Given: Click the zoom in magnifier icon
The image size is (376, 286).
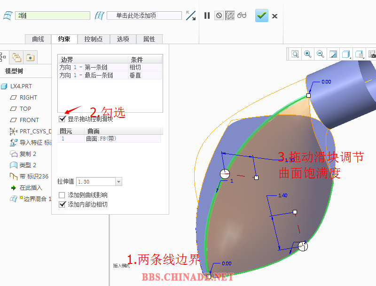Looking at the screenshot, I should pyautogui.click(x=308, y=54).
